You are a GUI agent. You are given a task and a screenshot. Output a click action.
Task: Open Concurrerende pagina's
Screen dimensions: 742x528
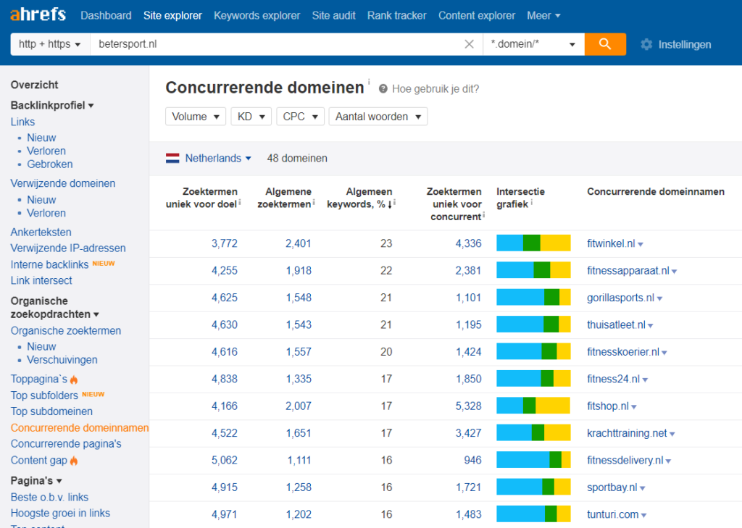pyautogui.click(x=66, y=444)
